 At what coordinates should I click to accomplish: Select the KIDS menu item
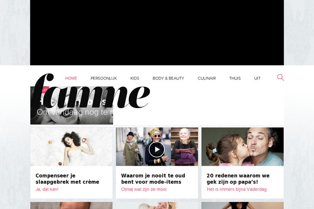tap(135, 78)
